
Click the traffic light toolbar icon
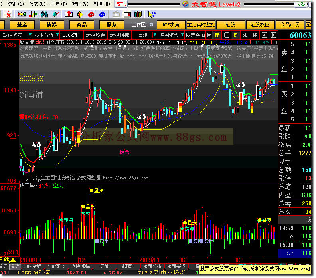[22, 14]
